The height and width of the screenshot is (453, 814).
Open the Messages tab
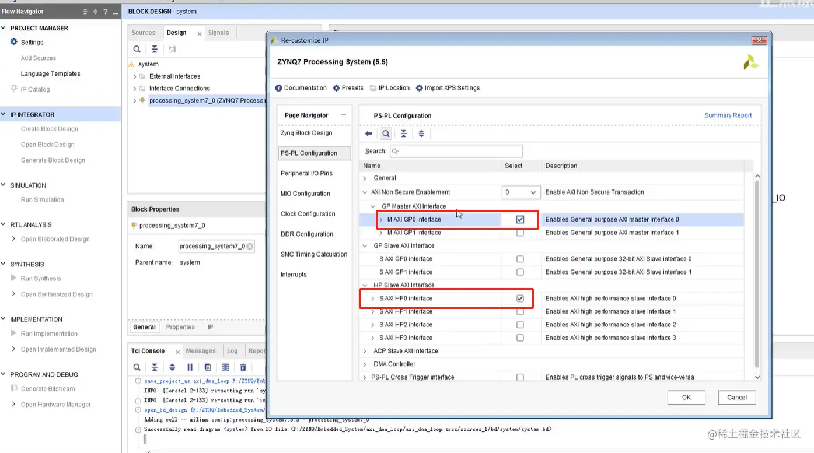point(201,351)
